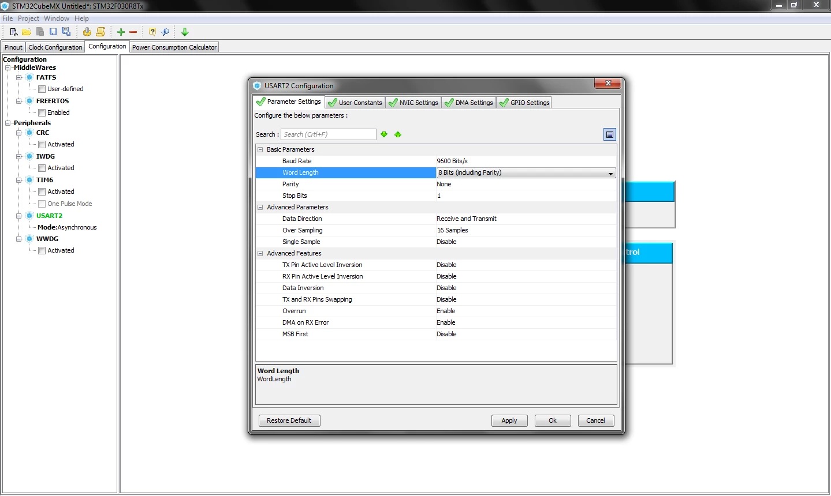This screenshot has height=496, width=831.
Task: Enable the FREERTOS Enabled checkbox
Action: click(x=42, y=112)
